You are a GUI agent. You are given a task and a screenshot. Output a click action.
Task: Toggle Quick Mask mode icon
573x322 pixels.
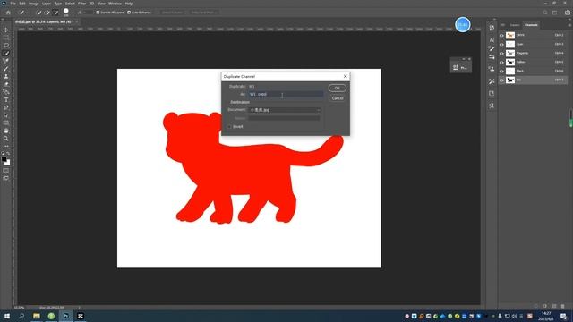pos(6,171)
